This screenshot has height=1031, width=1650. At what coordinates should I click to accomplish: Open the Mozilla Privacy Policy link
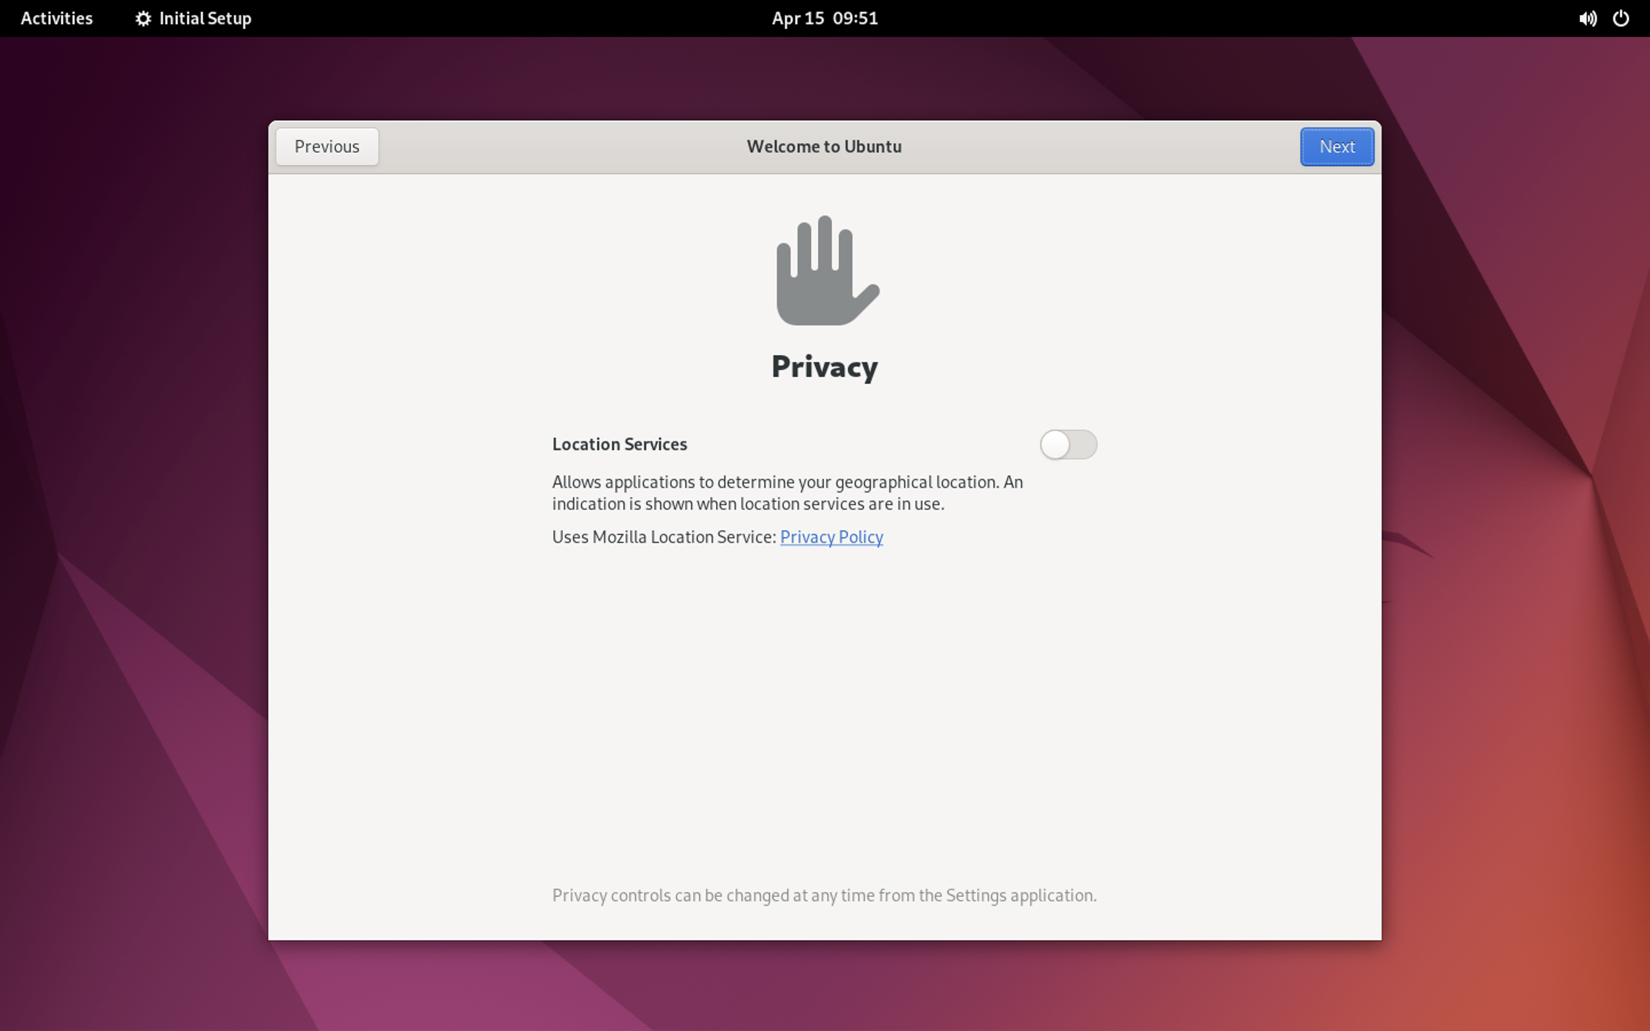(831, 537)
